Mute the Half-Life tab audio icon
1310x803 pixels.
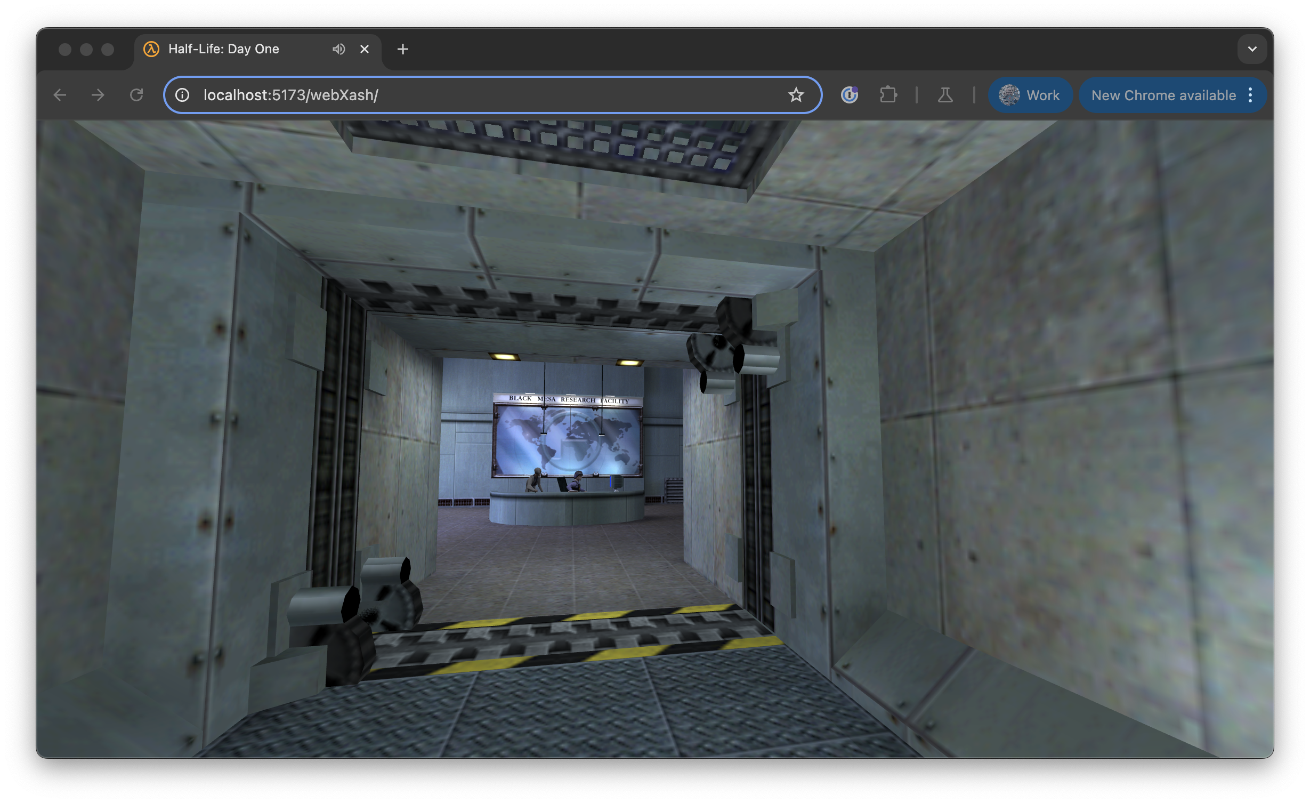(x=338, y=49)
